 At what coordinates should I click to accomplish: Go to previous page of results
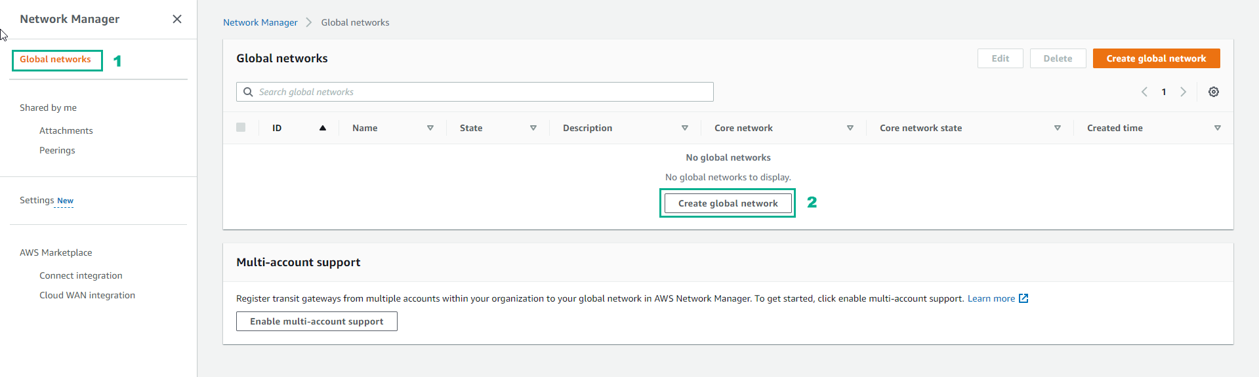(x=1144, y=92)
